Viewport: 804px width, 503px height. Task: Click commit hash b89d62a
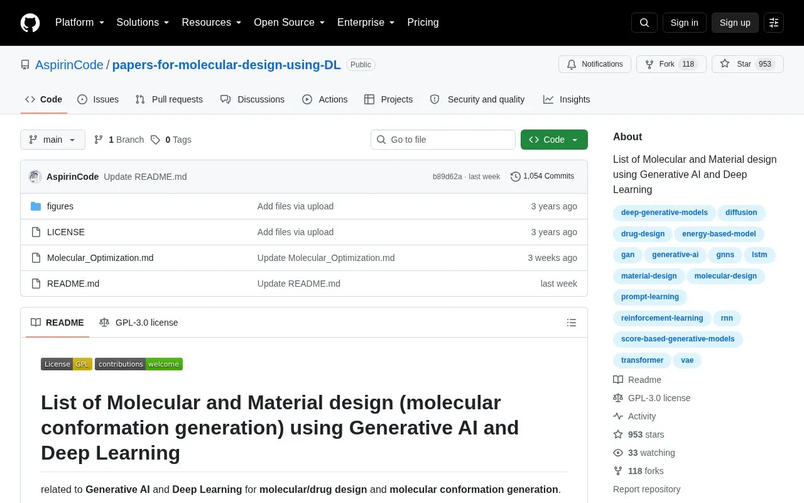coord(447,177)
